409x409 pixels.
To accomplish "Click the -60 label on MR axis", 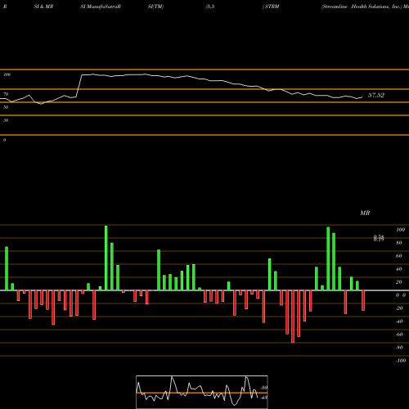I will (399, 335).
